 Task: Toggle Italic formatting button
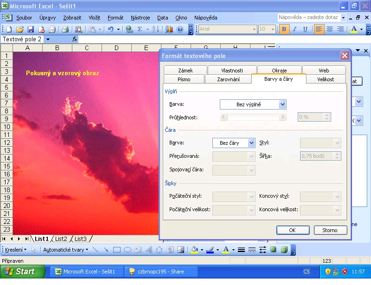(x=294, y=29)
